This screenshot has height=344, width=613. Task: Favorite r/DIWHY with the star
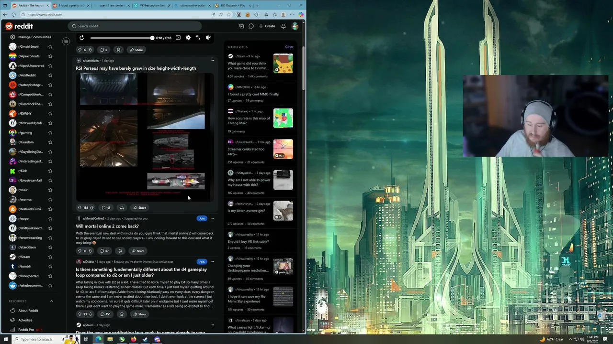coord(50,113)
